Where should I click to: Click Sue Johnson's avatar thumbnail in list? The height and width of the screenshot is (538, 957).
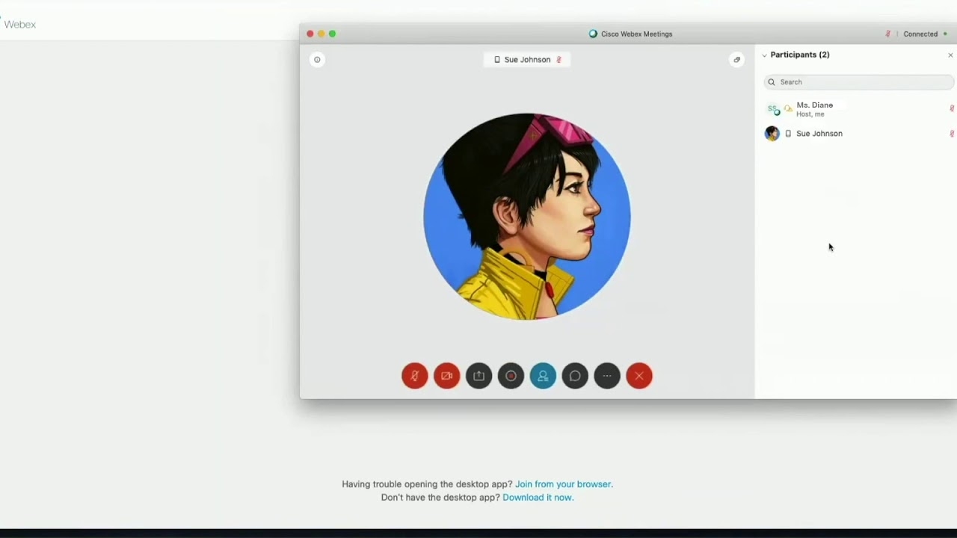(772, 134)
